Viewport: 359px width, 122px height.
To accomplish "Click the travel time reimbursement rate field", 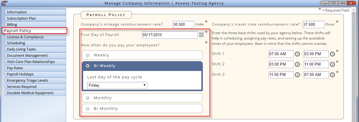I will point(314,24).
